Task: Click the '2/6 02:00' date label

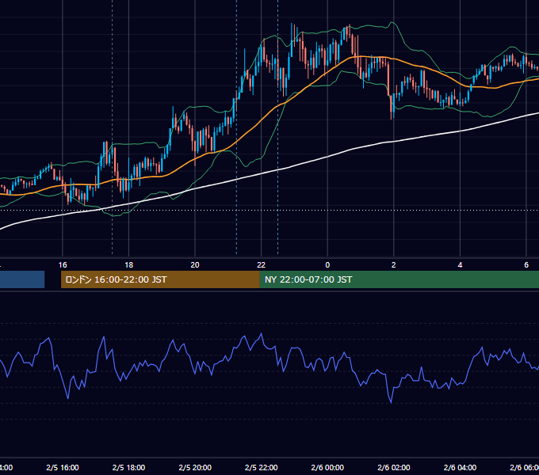Action: 394,467
